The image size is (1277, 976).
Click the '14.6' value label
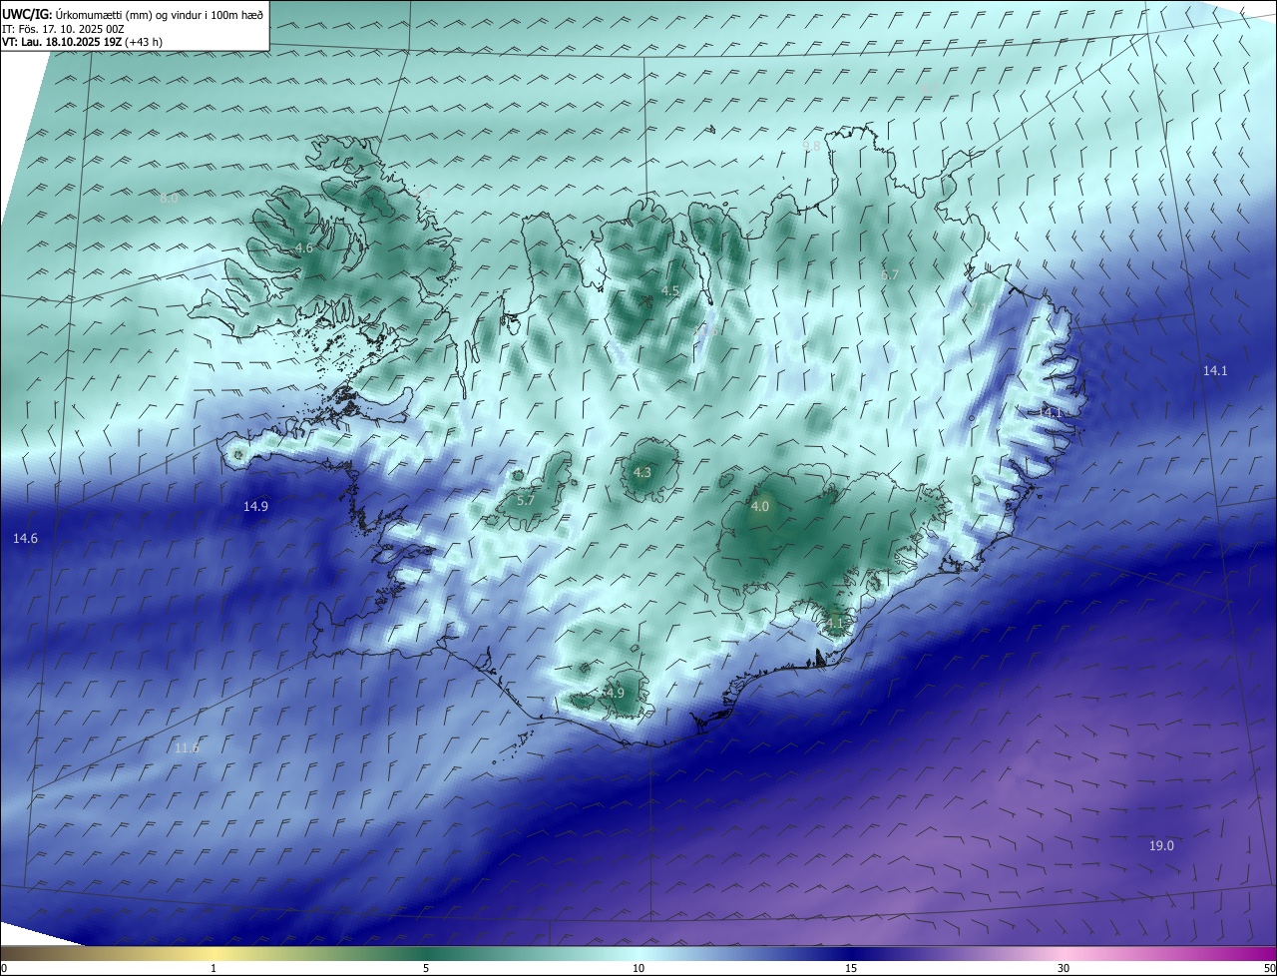click(x=25, y=539)
